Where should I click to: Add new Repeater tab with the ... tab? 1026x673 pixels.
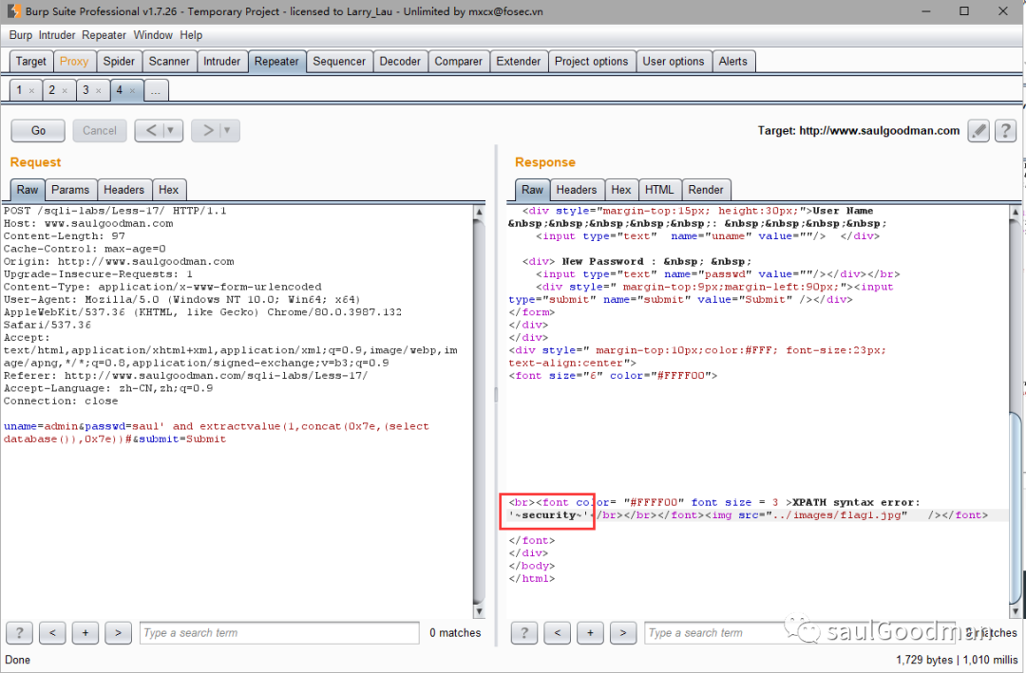pos(156,91)
